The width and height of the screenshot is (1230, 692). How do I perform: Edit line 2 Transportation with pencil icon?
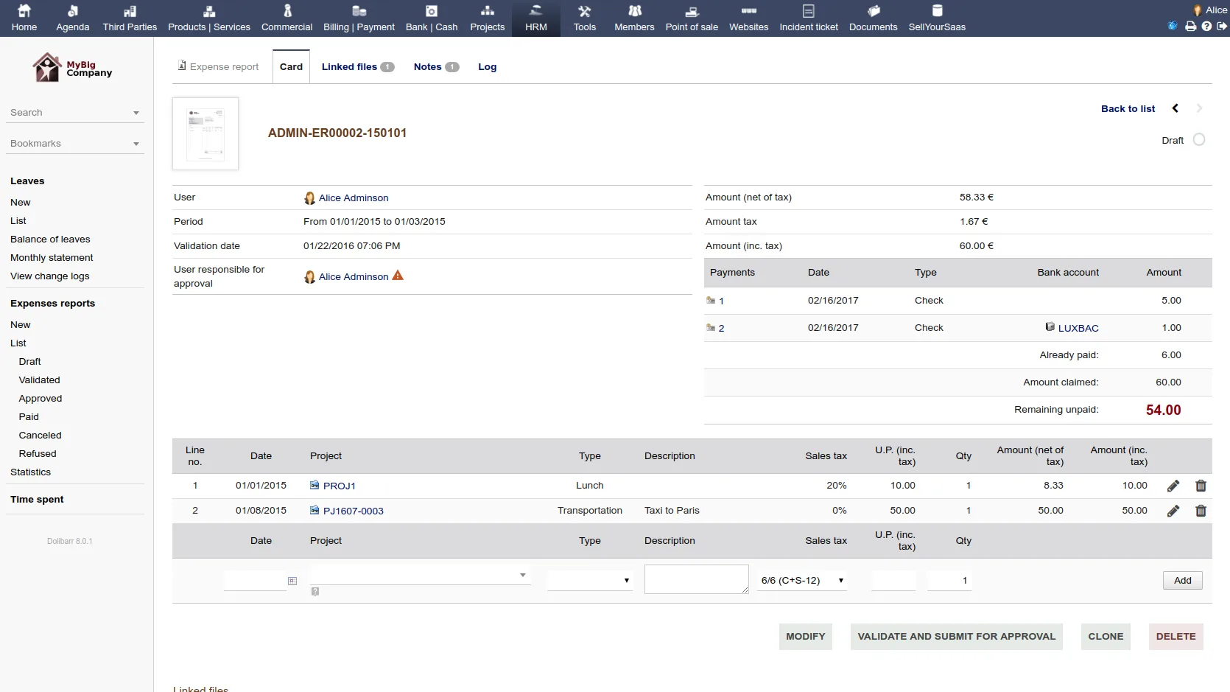tap(1173, 511)
